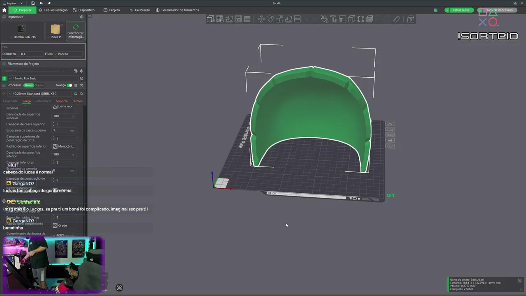Activate the Measure ruler tool

click(397, 19)
